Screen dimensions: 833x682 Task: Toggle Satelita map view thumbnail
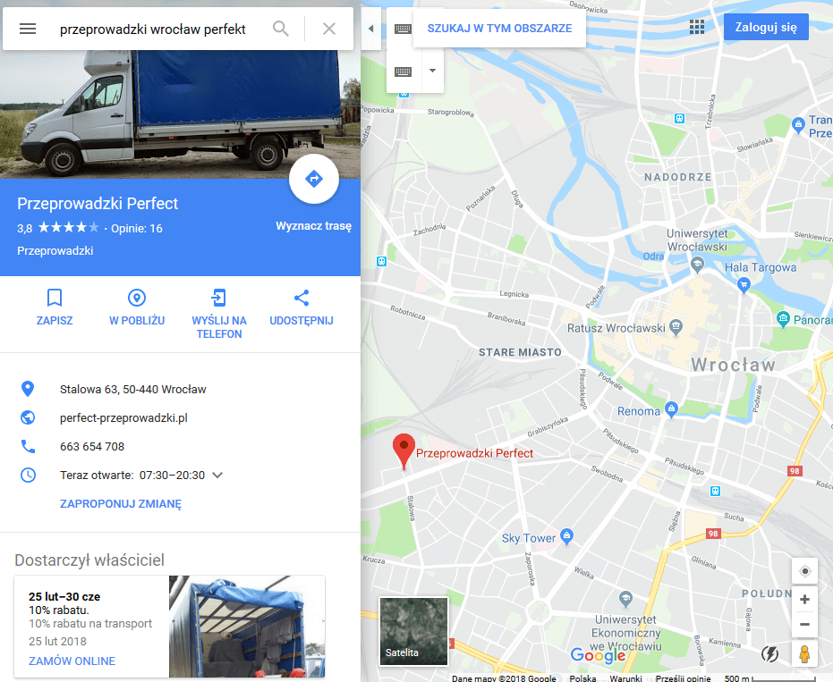tap(413, 631)
